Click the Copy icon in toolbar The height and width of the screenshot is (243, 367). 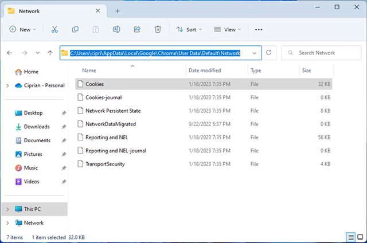(75, 29)
